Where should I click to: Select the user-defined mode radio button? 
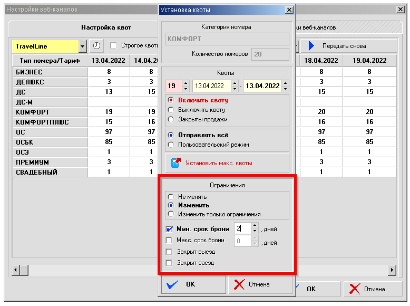[x=170, y=145]
